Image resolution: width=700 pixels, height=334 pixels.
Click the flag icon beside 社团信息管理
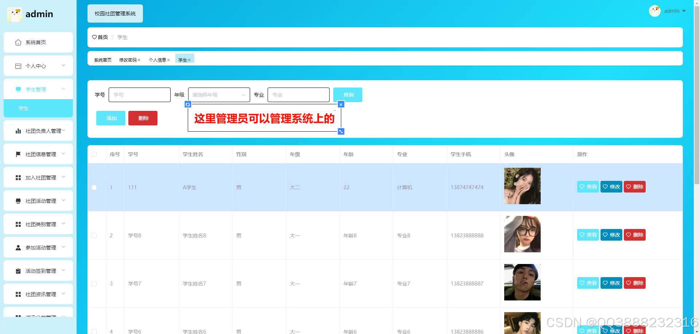click(18, 154)
